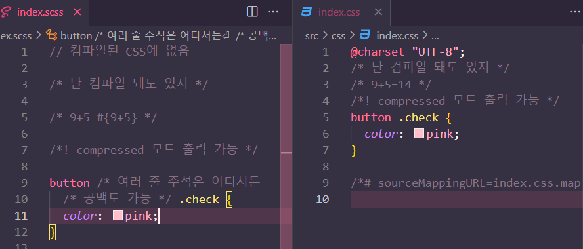Click the '.check' selector in index.scss

199,199
